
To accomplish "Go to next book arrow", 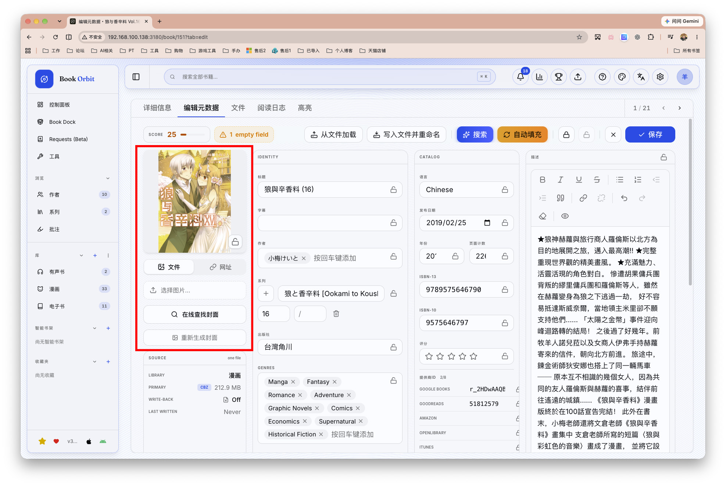I will [679, 108].
